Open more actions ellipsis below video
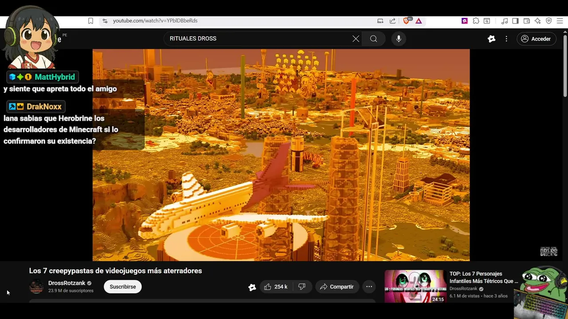Viewport: 568px width, 319px height. [369, 287]
